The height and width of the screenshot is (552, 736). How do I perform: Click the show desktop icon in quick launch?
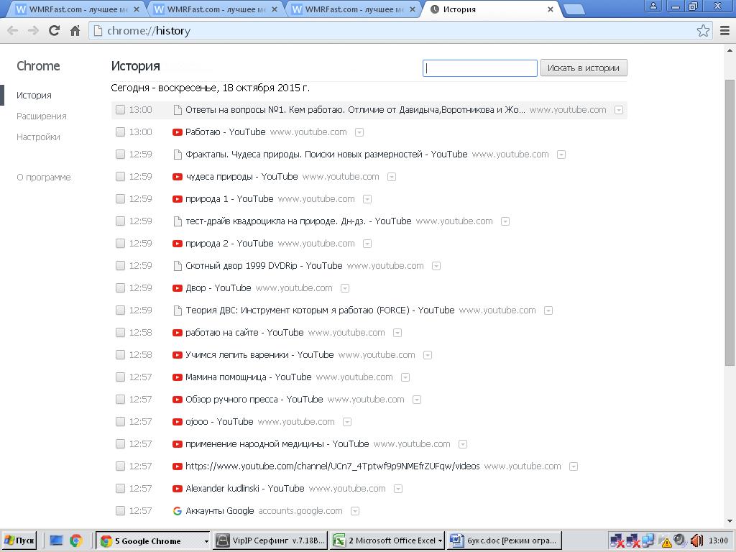[56, 540]
